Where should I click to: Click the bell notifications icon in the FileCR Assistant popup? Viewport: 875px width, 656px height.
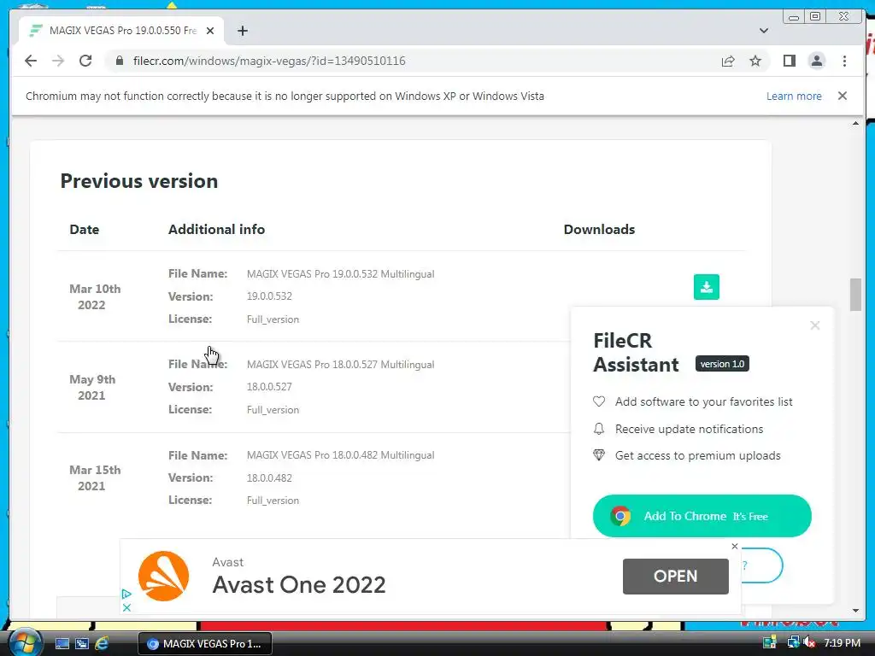point(599,429)
